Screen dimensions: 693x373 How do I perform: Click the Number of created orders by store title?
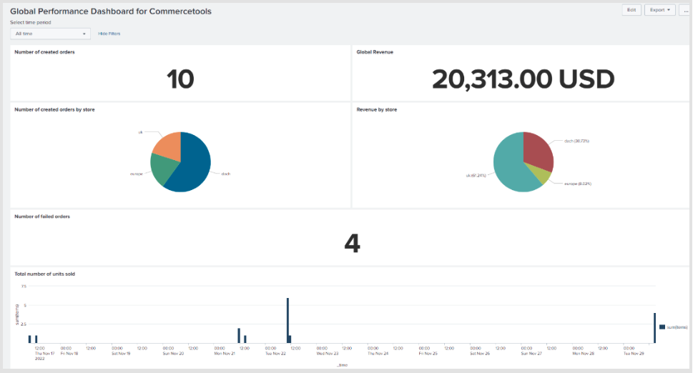tap(54, 109)
